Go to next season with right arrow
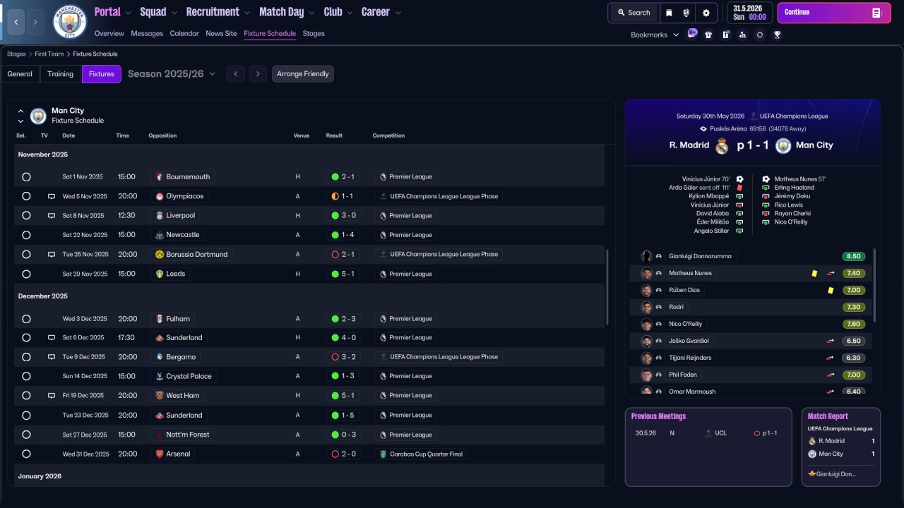 pos(258,74)
